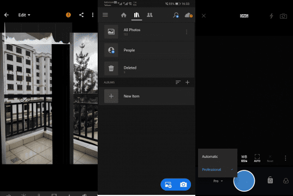The width and height of the screenshot is (293, 196).
Task: Open the WB white balance control
Action: (244, 158)
